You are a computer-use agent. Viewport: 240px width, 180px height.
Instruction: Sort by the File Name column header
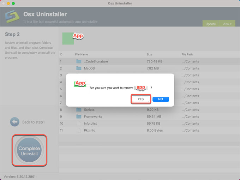[x=82, y=54]
